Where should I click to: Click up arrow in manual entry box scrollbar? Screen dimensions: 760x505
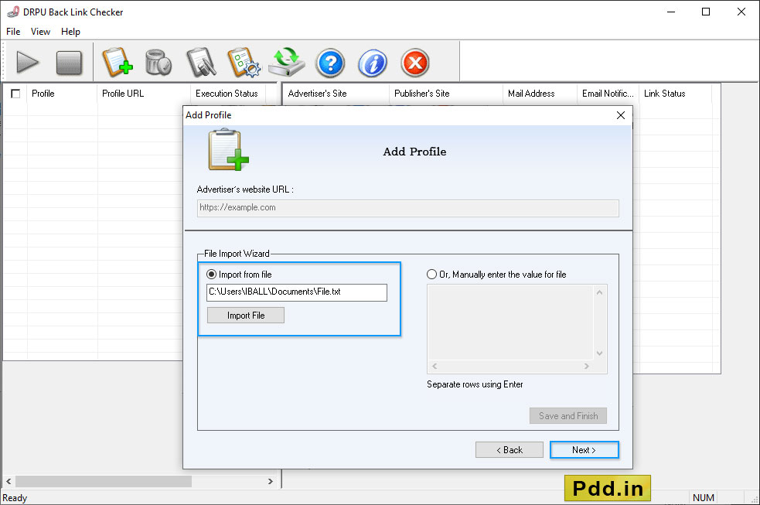tap(599, 292)
